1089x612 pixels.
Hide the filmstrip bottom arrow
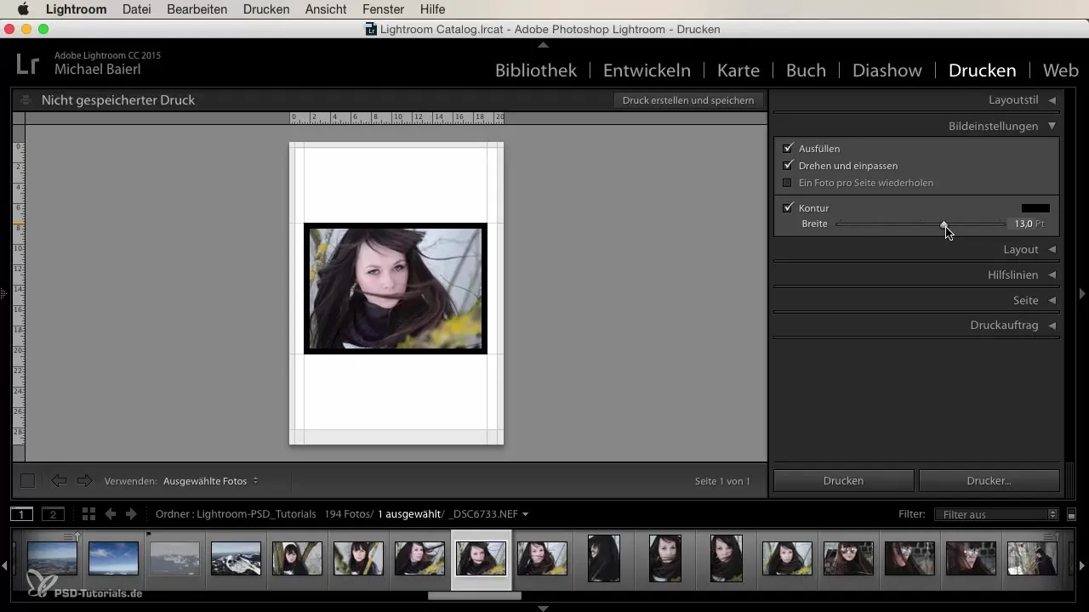point(544,608)
